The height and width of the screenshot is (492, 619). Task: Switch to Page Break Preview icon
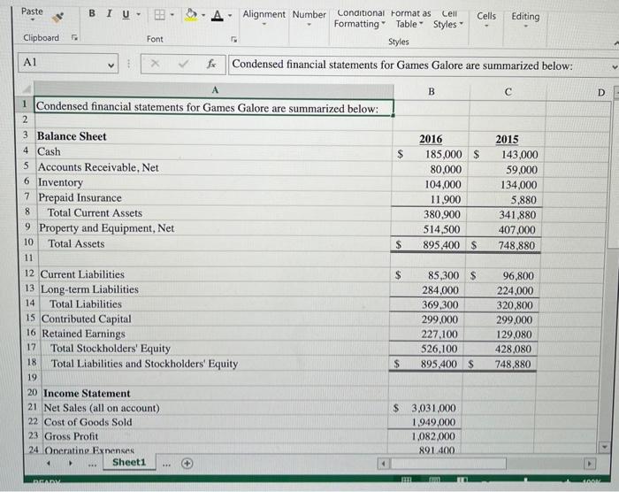[x=462, y=480]
